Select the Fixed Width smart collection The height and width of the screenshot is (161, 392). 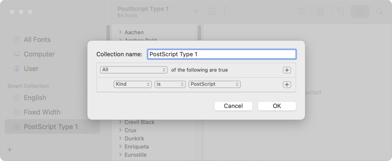click(42, 112)
